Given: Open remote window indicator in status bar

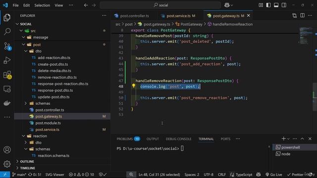Looking at the screenshot, I should pos(5,175).
